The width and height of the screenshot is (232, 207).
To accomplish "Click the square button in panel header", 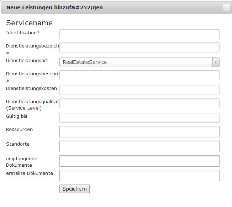I will click(x=226, y=7).
